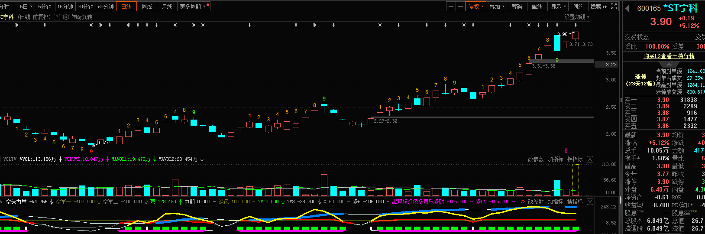Click 换指标 in the 空头力量 panel
The width and height of the screenshot is (705, 234).
point(575,202)
